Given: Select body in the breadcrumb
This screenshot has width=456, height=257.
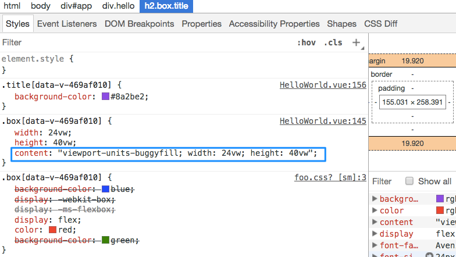Looking at the screenshot, I should tap(41, 6).
